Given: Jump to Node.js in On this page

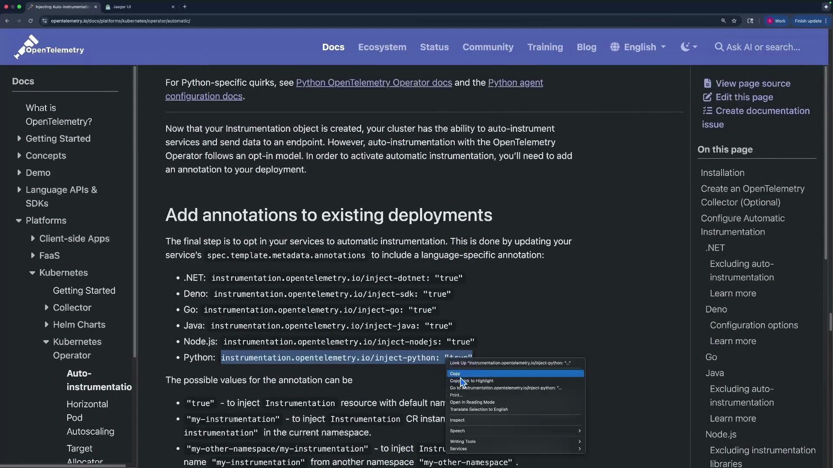Looking at the screenshot, I should pos(721,435).
